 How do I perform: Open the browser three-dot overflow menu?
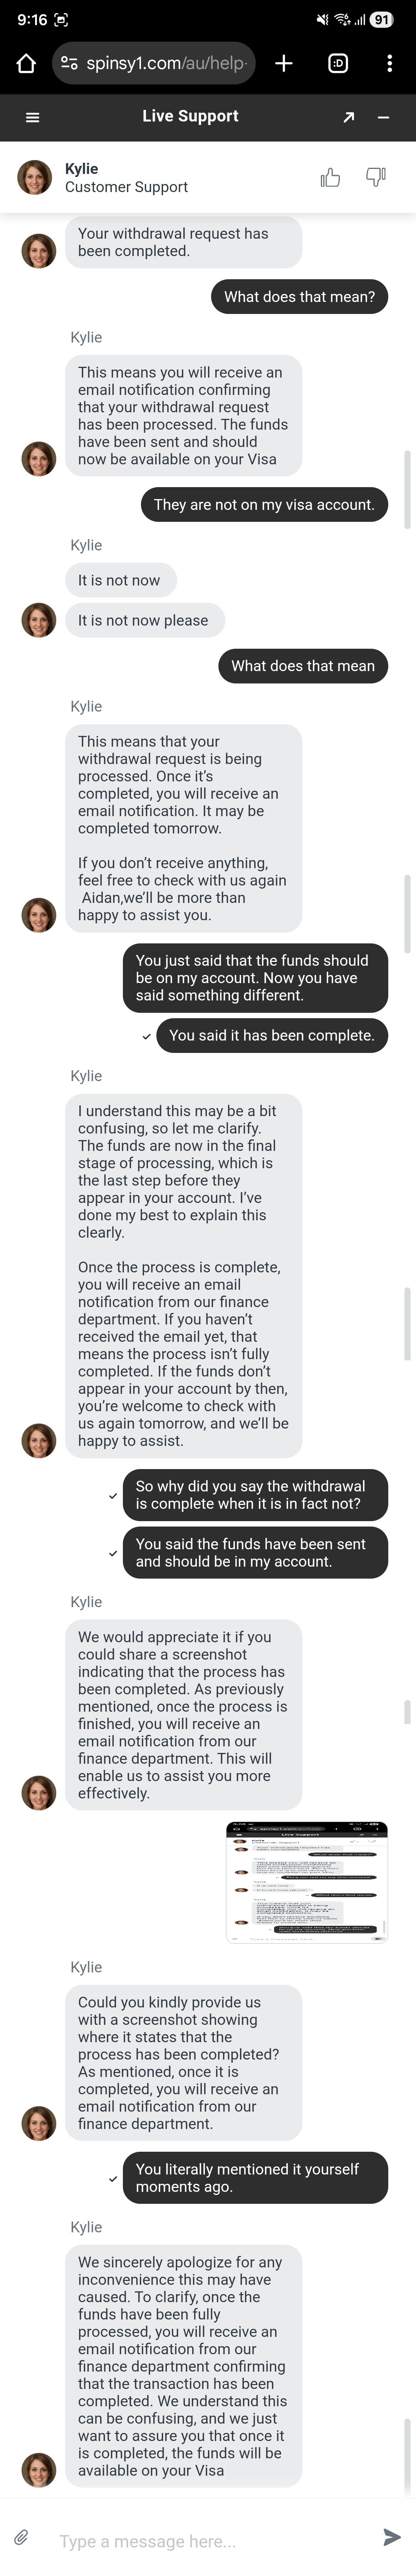[x=389, y=63]
